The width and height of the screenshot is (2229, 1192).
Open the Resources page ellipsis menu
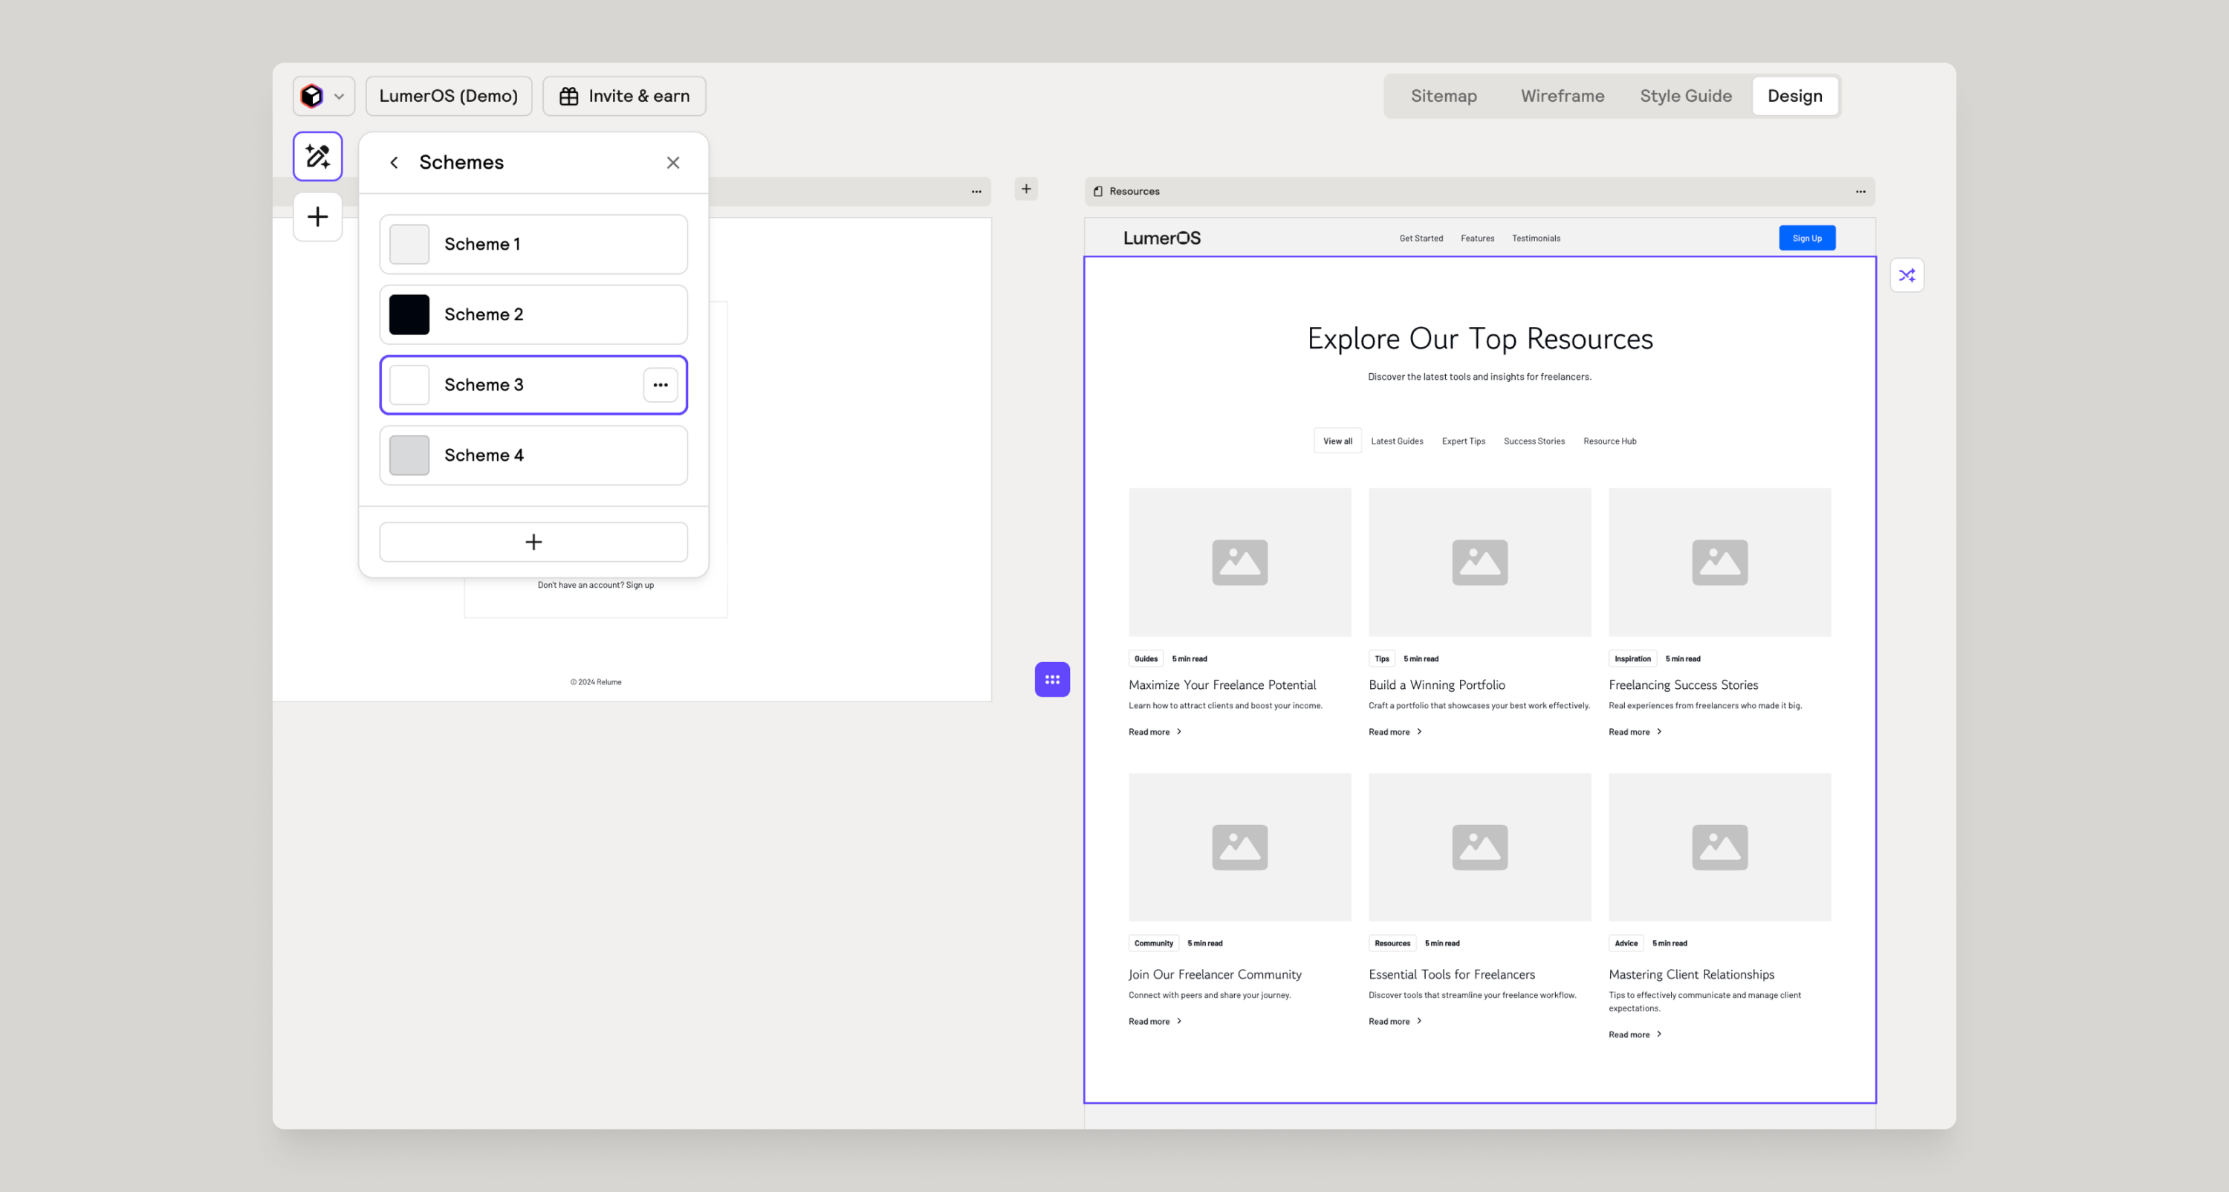coord(1860,191)
